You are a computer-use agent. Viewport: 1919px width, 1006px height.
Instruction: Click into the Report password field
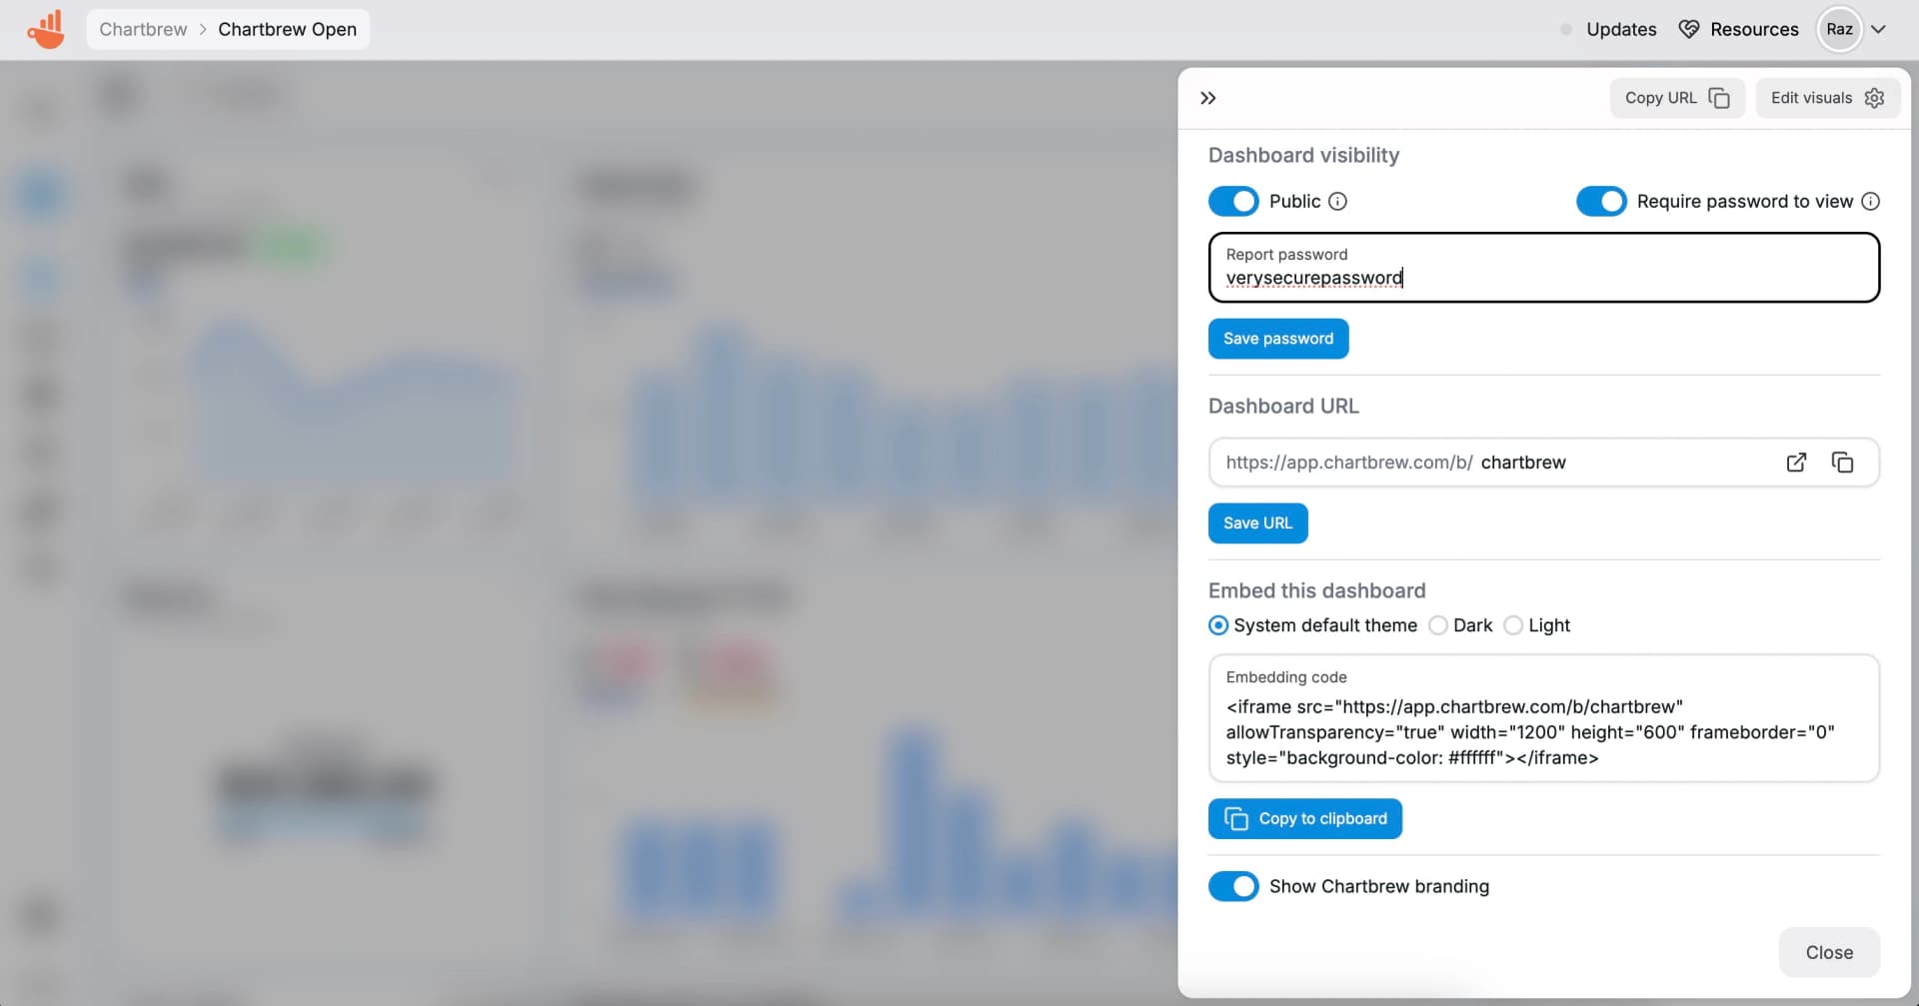[1542, 277]
